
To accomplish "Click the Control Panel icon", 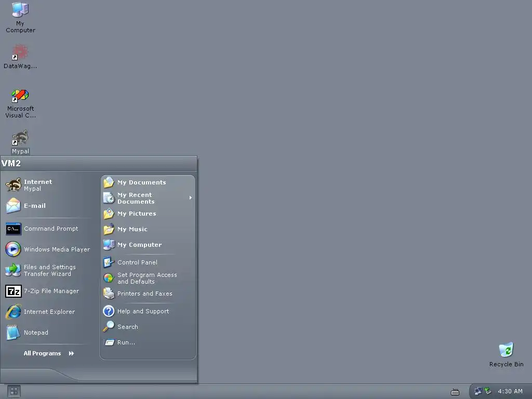I will pyautogui.click(x=109, y=262).
